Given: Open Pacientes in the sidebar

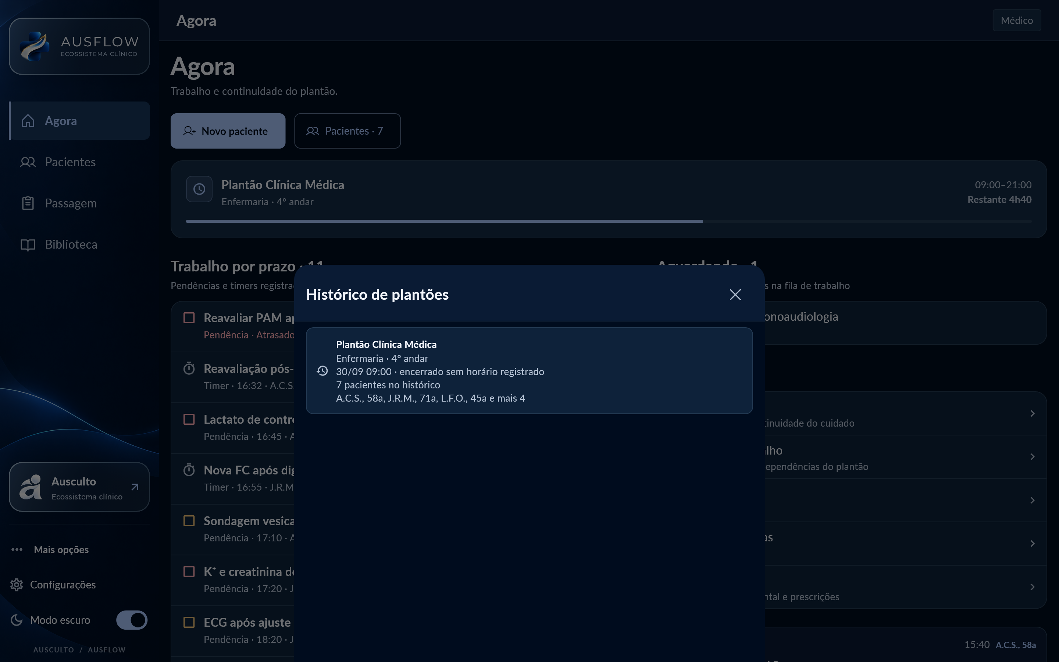Looking at the screenshot, I should coord(79,162).
